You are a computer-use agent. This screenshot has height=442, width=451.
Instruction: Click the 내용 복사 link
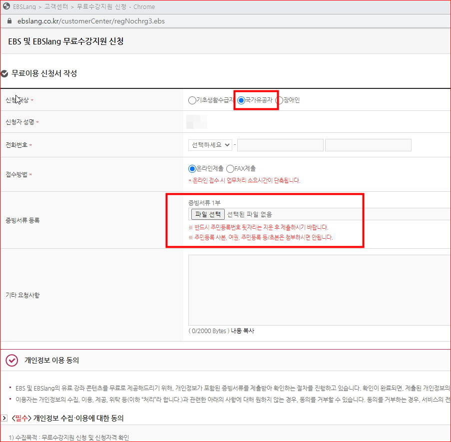tap(242, 331)
